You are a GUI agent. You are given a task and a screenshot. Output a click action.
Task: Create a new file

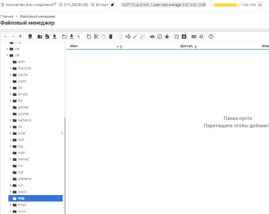coord(47,36)
